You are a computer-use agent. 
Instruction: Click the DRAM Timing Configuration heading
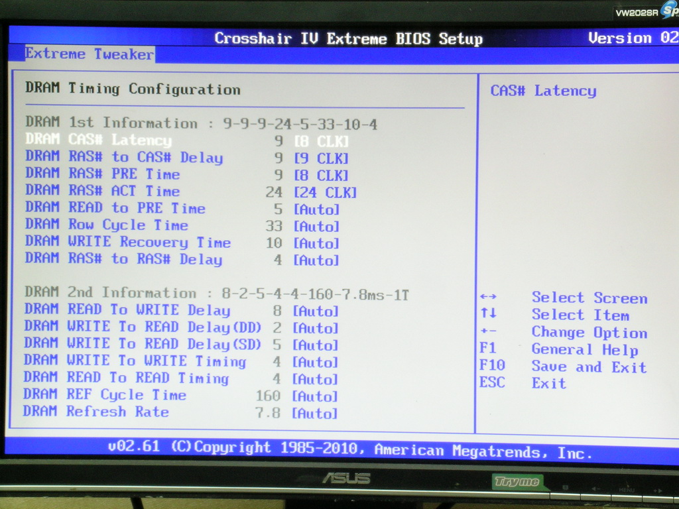(133, 89)
